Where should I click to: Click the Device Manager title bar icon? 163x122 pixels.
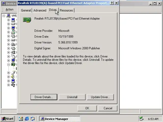[x=4, y=4]
